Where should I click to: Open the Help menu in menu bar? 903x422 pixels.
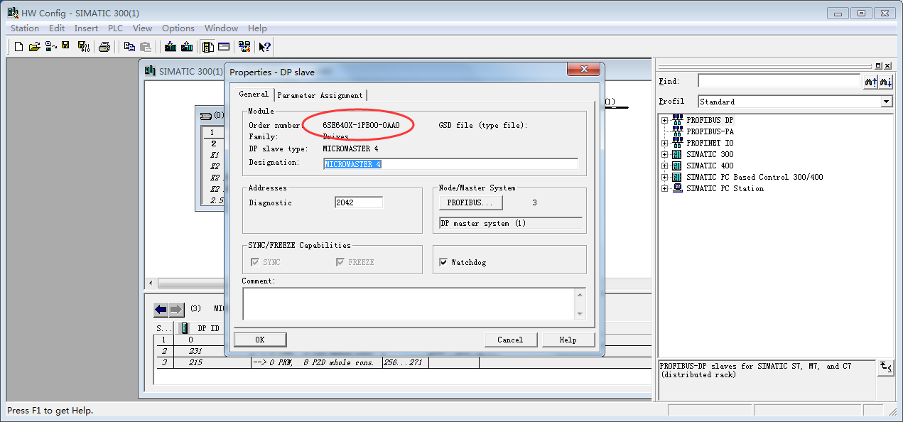[257, 28]
